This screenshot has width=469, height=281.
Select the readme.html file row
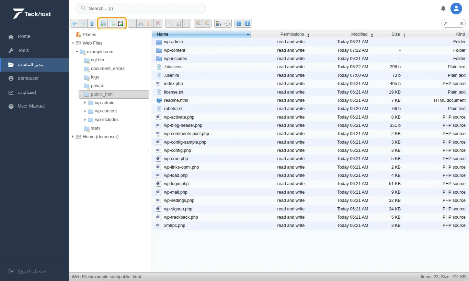pos(310,100)
